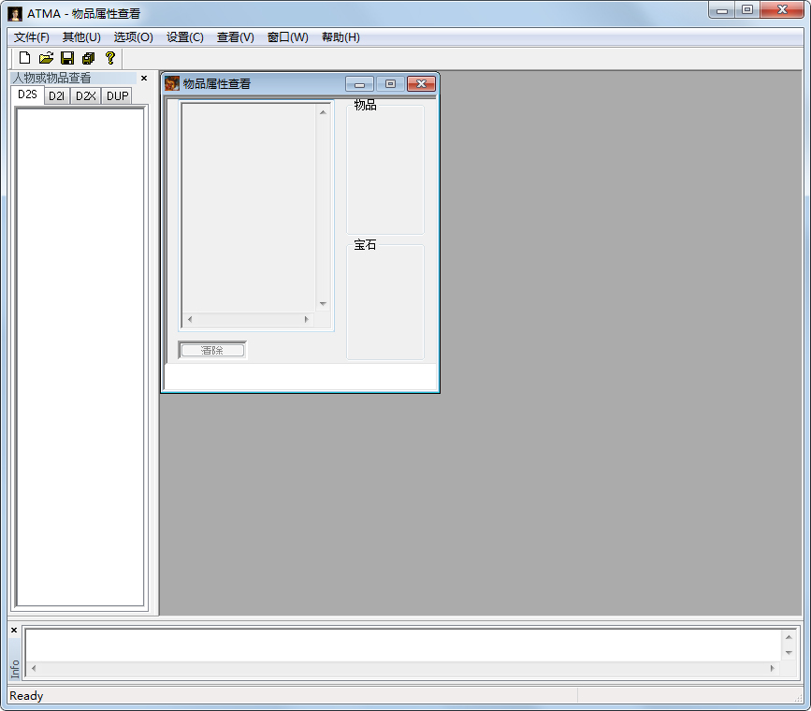Open the 文件(F) menu
The height and width of the screenshot is (711, 811).
pyautogui.click(x=32, y=37)
